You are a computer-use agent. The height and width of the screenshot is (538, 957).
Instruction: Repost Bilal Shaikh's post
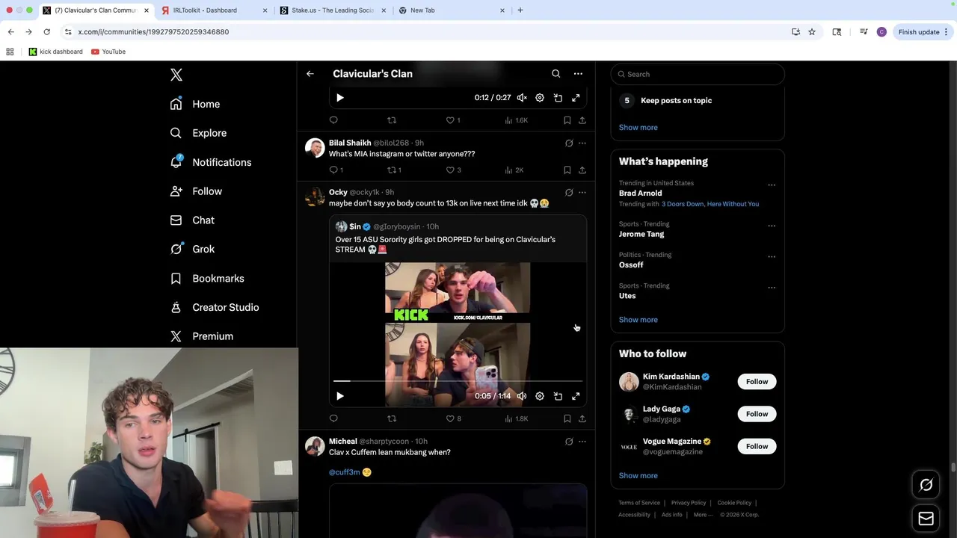coord(394,170)
